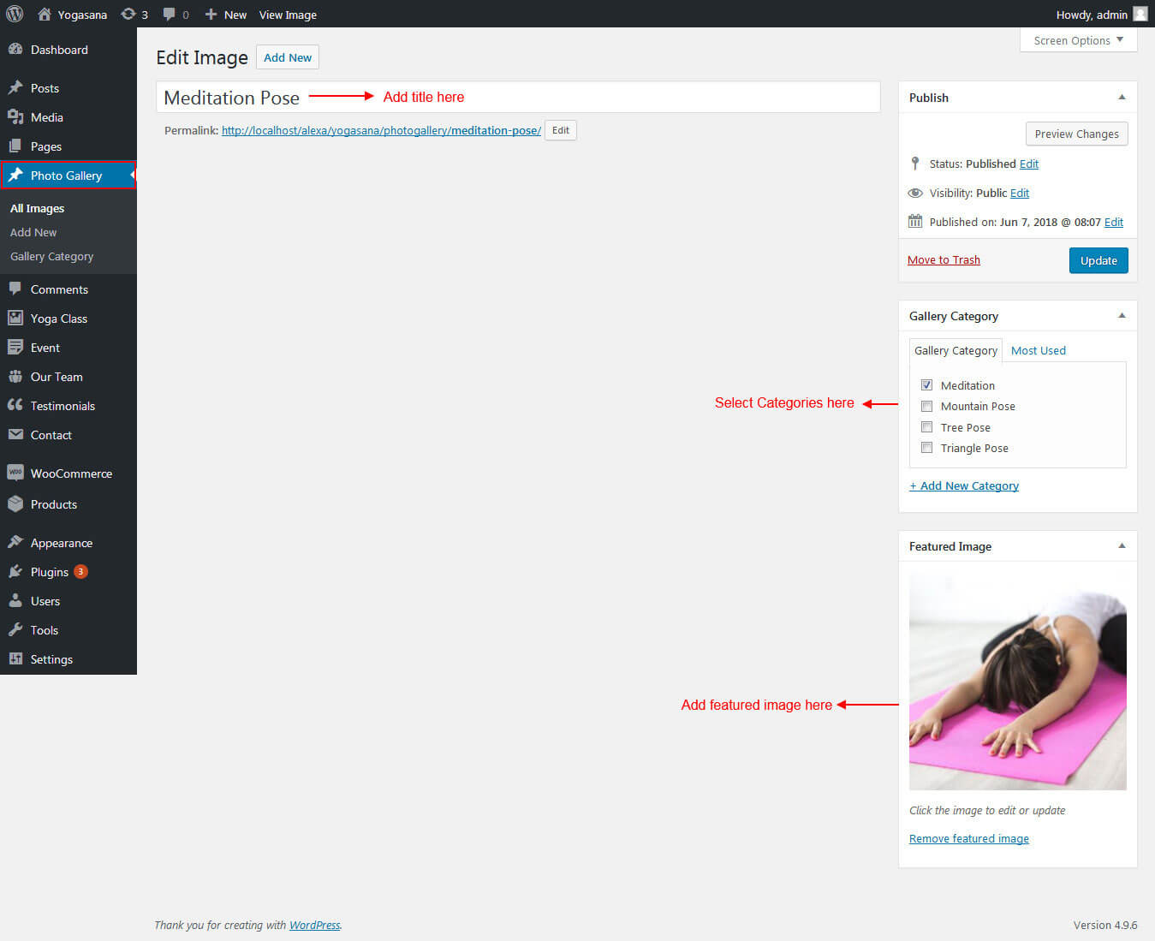
Task: Click the Preview Changes button
Action: click(x=1076, y=134)
